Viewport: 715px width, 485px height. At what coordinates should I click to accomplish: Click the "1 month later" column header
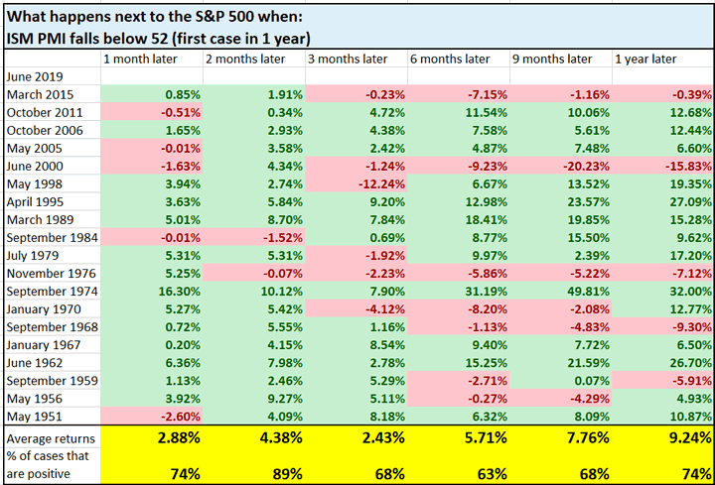tap(139, 60)
